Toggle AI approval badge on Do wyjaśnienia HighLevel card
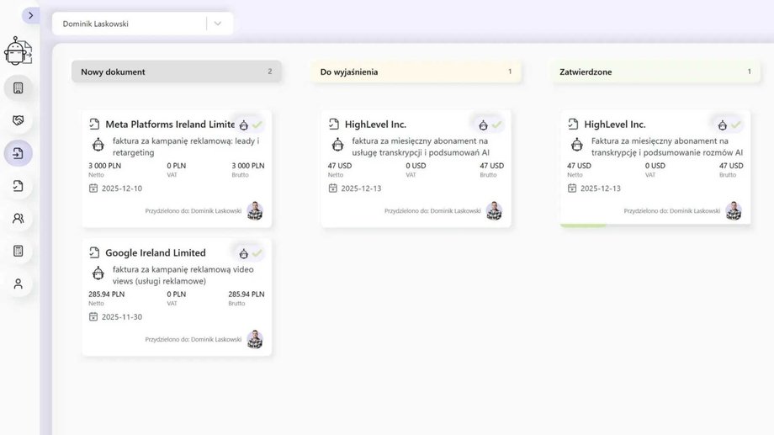This screenshot has height=435, width=774. pyautogui.click(x=490, y=125)
